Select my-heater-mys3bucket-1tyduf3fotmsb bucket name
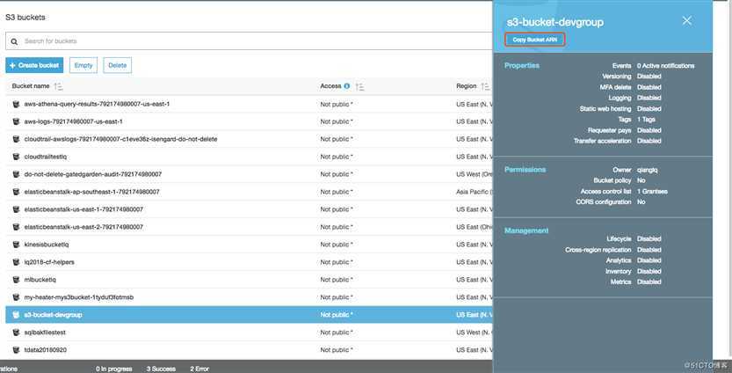Image resolution: width=732 pixels, height=373 pixels. tap(79, 297)
